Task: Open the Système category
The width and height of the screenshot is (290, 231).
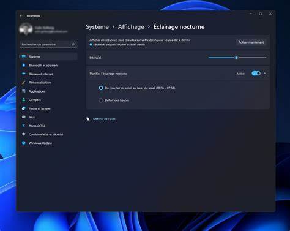Action: (48, 56)
